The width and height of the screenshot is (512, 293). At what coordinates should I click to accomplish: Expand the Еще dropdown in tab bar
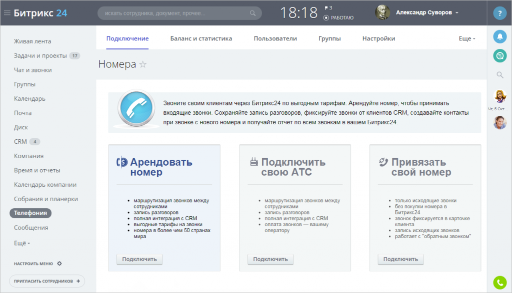467,38
